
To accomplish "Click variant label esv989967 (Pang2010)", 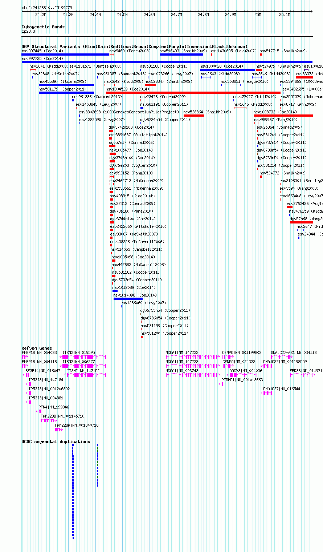I will coord(276,120).
